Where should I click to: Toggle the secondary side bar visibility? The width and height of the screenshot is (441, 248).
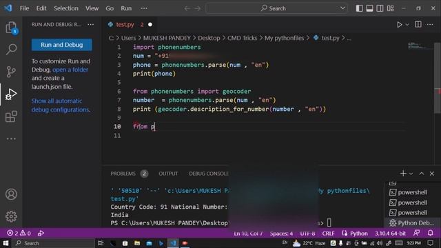[380, 8]
